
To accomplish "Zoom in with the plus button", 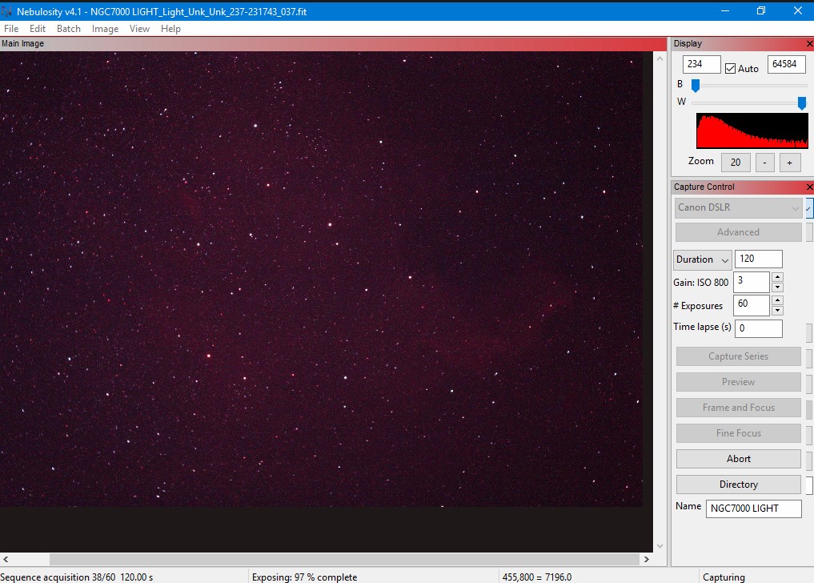I will [x=790, y=162].
